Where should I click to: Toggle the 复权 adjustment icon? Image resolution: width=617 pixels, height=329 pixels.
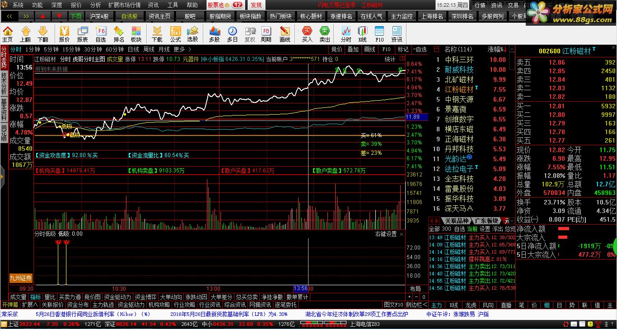pos(250,34)
